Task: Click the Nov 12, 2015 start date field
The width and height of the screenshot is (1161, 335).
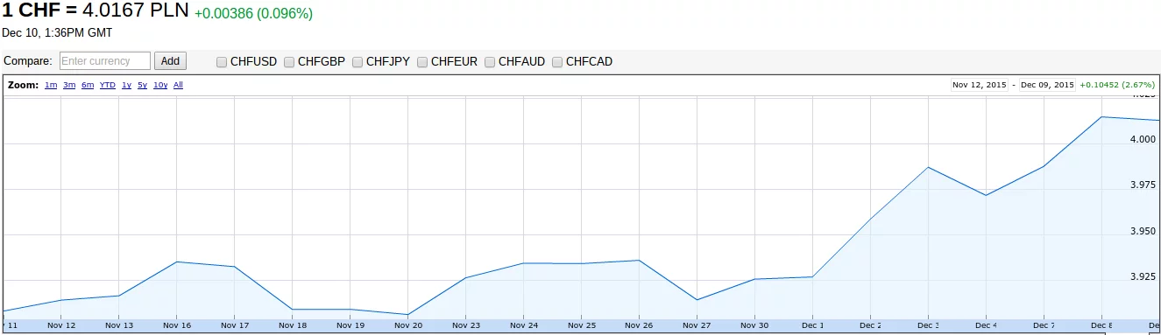Action: point(980,85)
